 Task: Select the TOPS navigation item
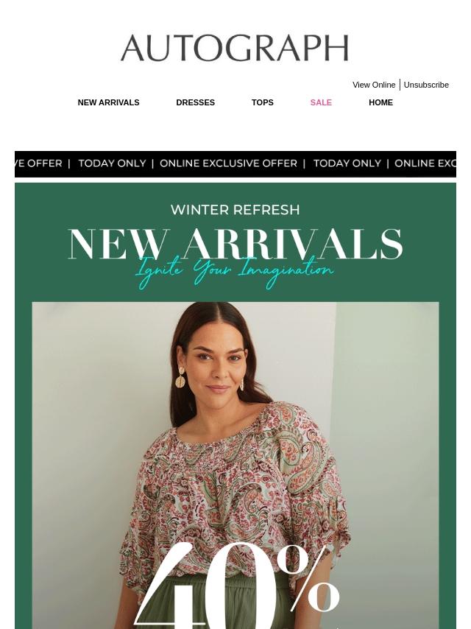263,102
